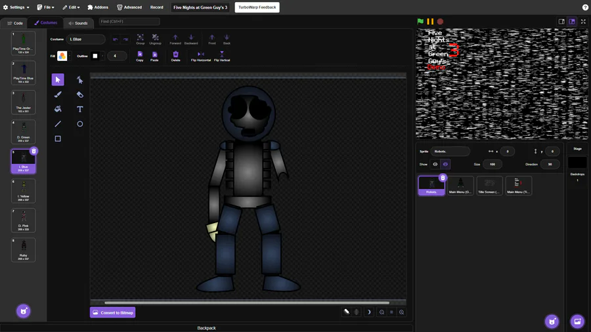Select the Fill bucket tool
The width and height of the screenshot is (591, 332).
click(x=58, y=109)
